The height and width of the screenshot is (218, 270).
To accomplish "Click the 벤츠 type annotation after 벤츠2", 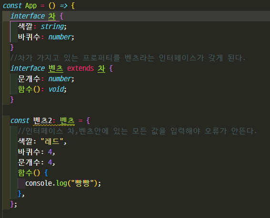I will click(x=67, y=121).
